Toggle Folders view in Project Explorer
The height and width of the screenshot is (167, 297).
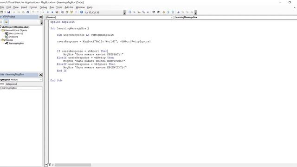coord(6,22)
